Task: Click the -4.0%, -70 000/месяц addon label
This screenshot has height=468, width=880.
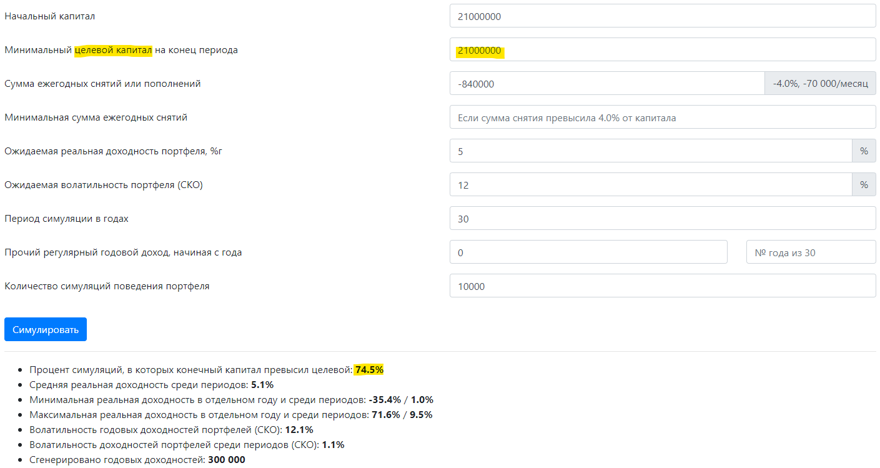Action: (x=821, y=84)
